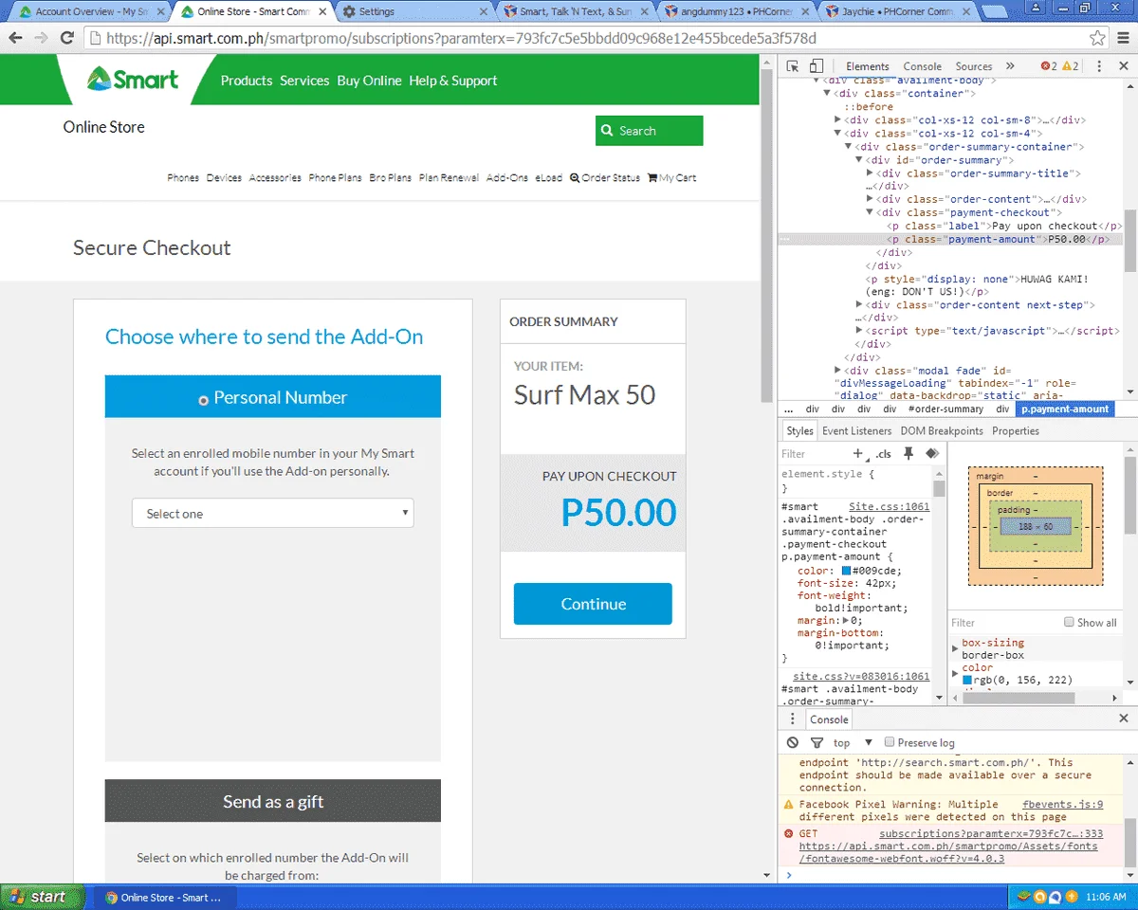Open Help & Support menu
Viewport: 1138px width, 910px height.
click(x=453, y=81)
